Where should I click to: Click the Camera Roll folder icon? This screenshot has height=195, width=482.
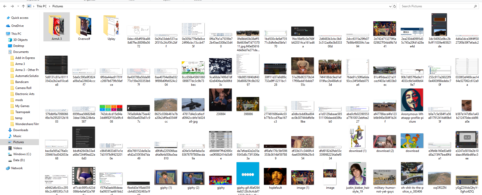tap(12, 88)
